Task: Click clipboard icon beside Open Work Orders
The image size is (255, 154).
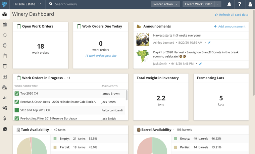Action: click(19, 26)
